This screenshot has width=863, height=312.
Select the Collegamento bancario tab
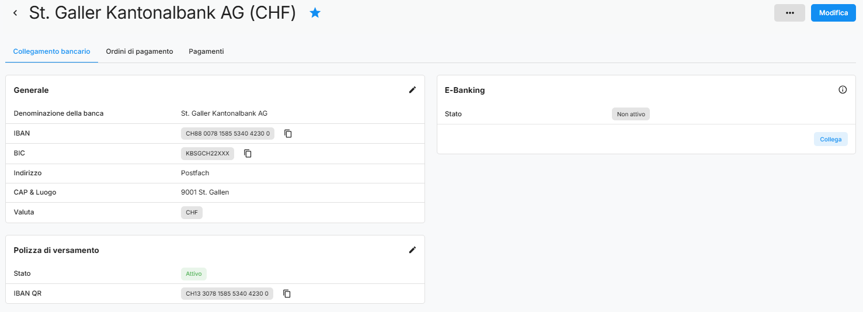click(51, 51)
